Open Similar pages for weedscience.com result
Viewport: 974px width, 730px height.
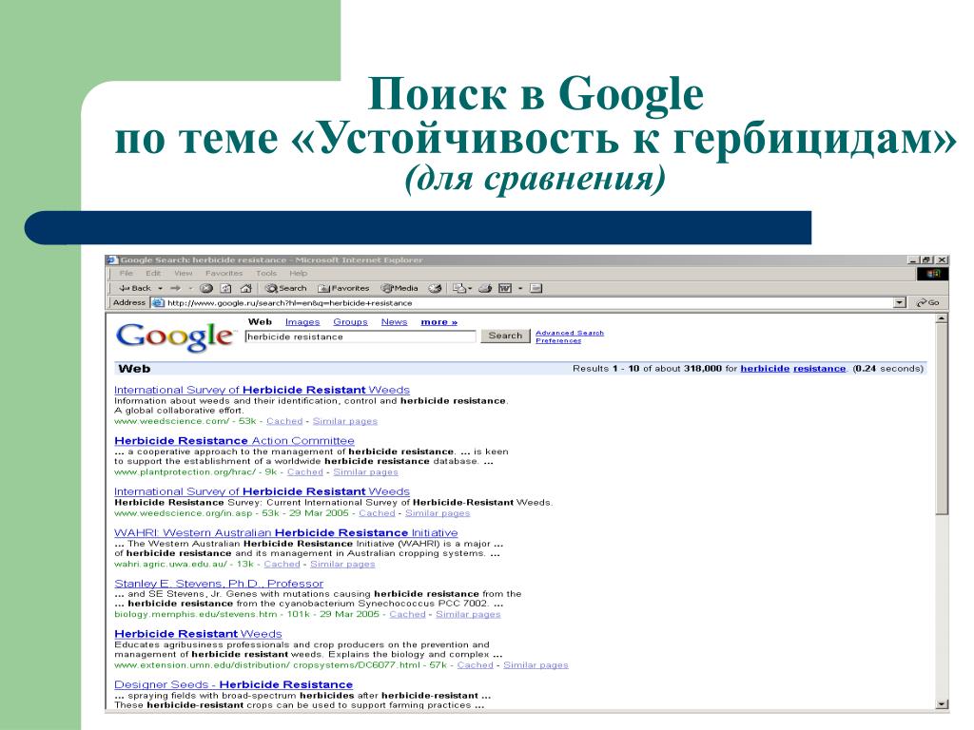tap(344, 421)
